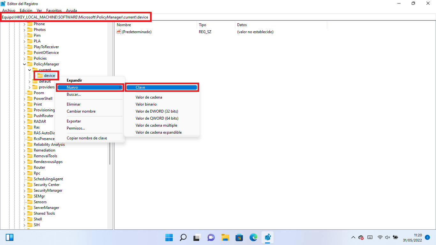The image size is (436, 245).
Task: Collapse the PolicyManager key
Action: click(x=24, y=64)
